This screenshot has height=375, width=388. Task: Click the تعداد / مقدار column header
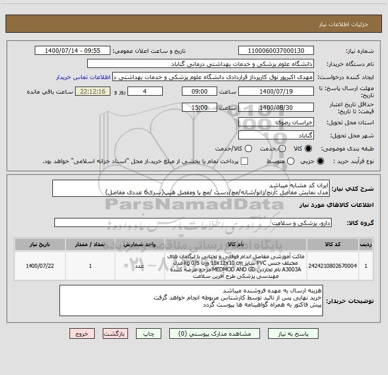pos(90,245)
